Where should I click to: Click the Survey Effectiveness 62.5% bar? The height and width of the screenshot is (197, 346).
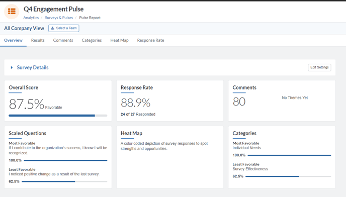288,176
